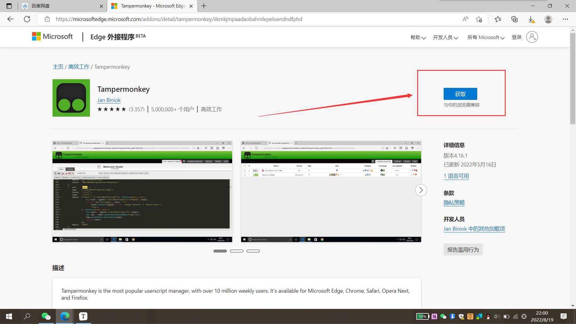Open WeChat system tray icon
Screen dimensions: 576x324
tap(443, 317)
